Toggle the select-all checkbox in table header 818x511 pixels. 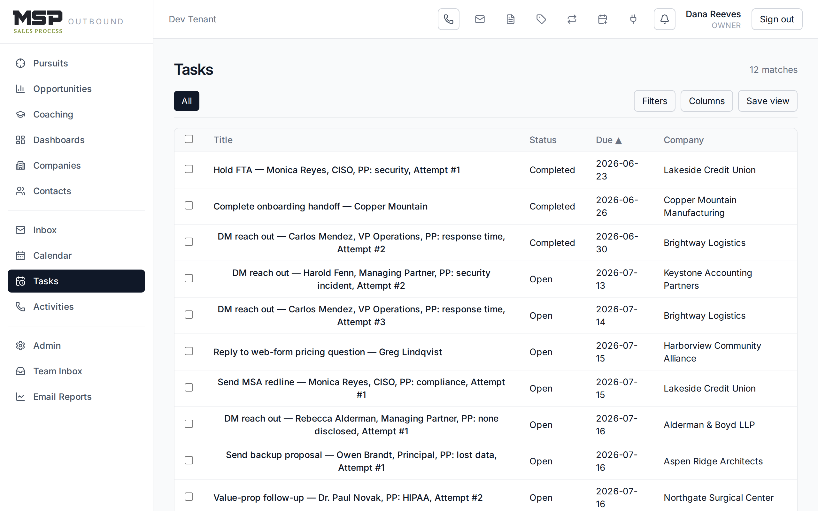click(x=189, y=139)
